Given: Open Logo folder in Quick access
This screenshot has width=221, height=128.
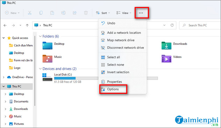Looking at the screenshot, I should click(x=15, y=68).
